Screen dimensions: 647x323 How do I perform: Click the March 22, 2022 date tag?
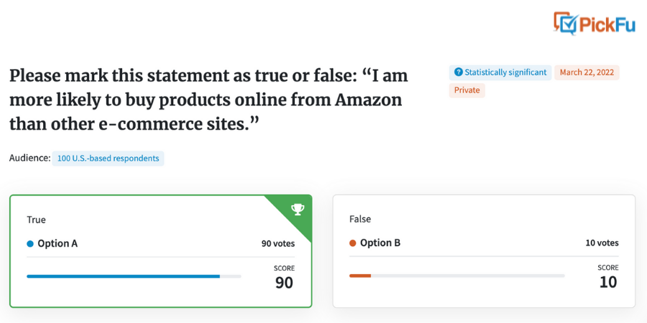(x=587, y=72)
